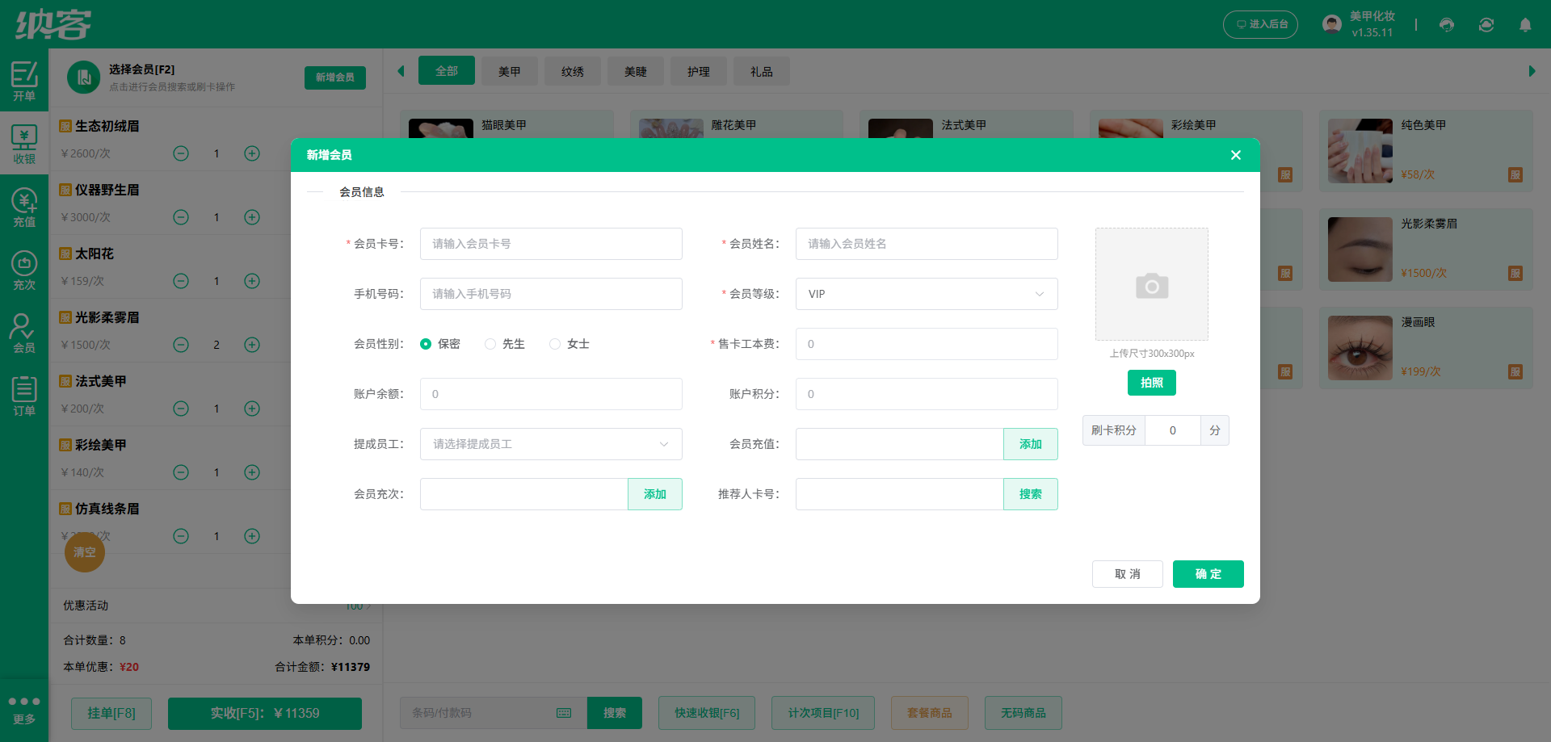Switch to 全部 category tab

tap(447, 71)
